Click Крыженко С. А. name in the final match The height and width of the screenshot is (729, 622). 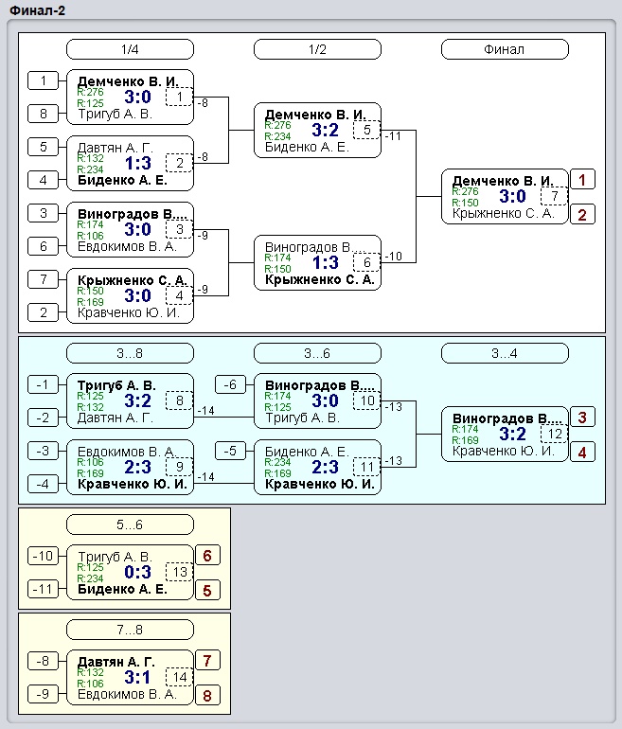click(503, 213)
